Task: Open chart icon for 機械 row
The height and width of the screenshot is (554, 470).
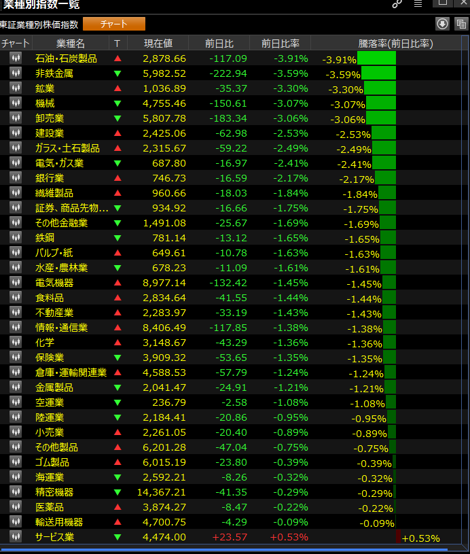Action: [16, 103]
